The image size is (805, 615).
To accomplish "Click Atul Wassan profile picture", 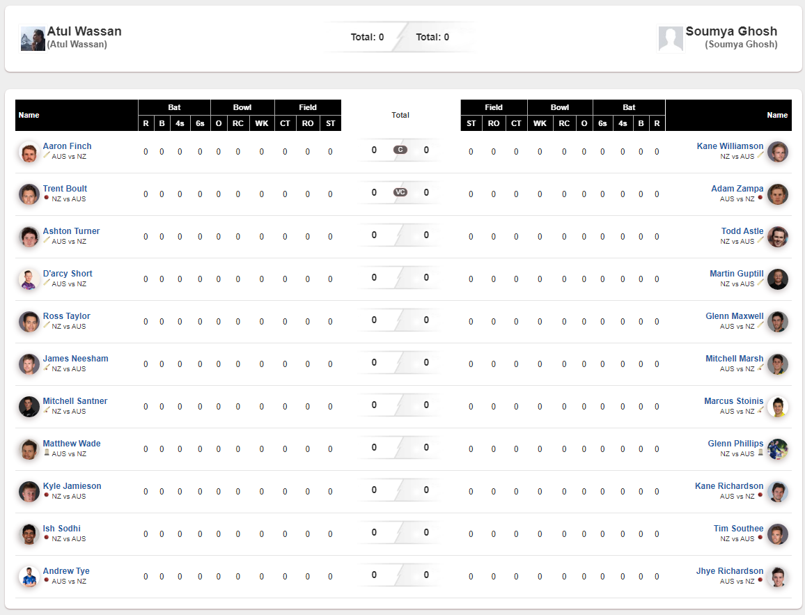I will coord(32,39).
